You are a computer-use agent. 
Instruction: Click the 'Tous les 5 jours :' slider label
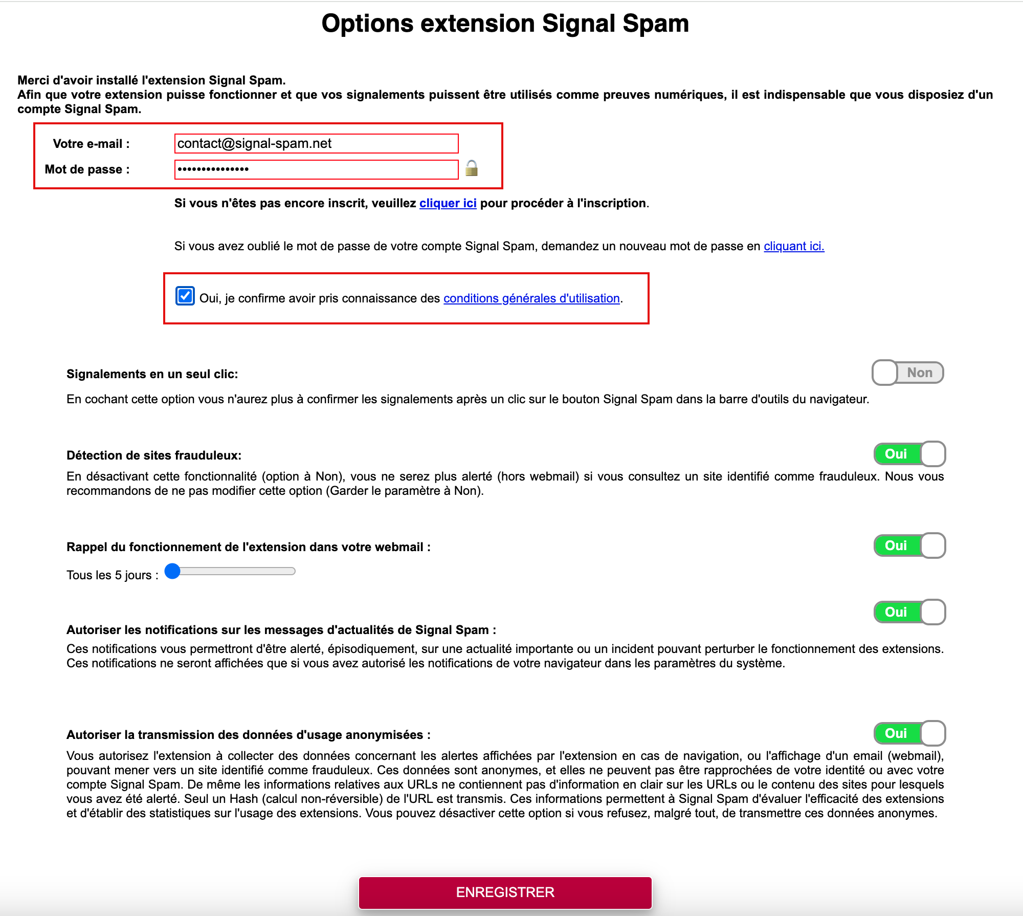click(x=113, y=575)
